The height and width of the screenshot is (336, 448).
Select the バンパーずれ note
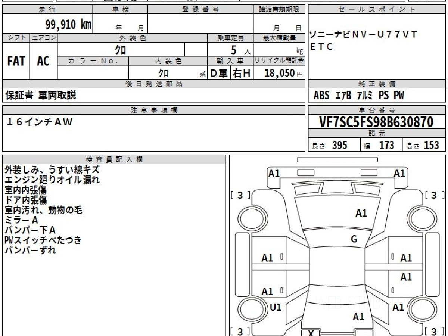[x=30, y=250]
